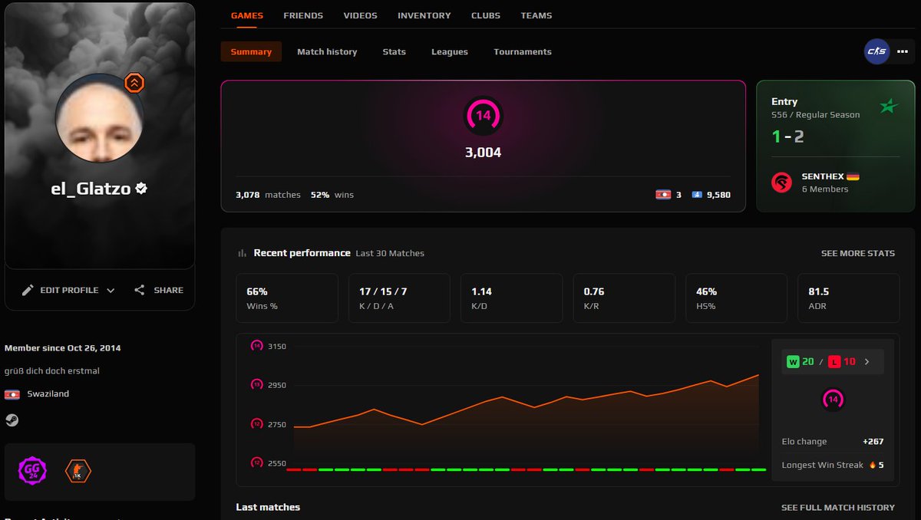Click the green star league icon
This screenshot has width=921, height=520.
pyautogui.click(x=890, y=106)
